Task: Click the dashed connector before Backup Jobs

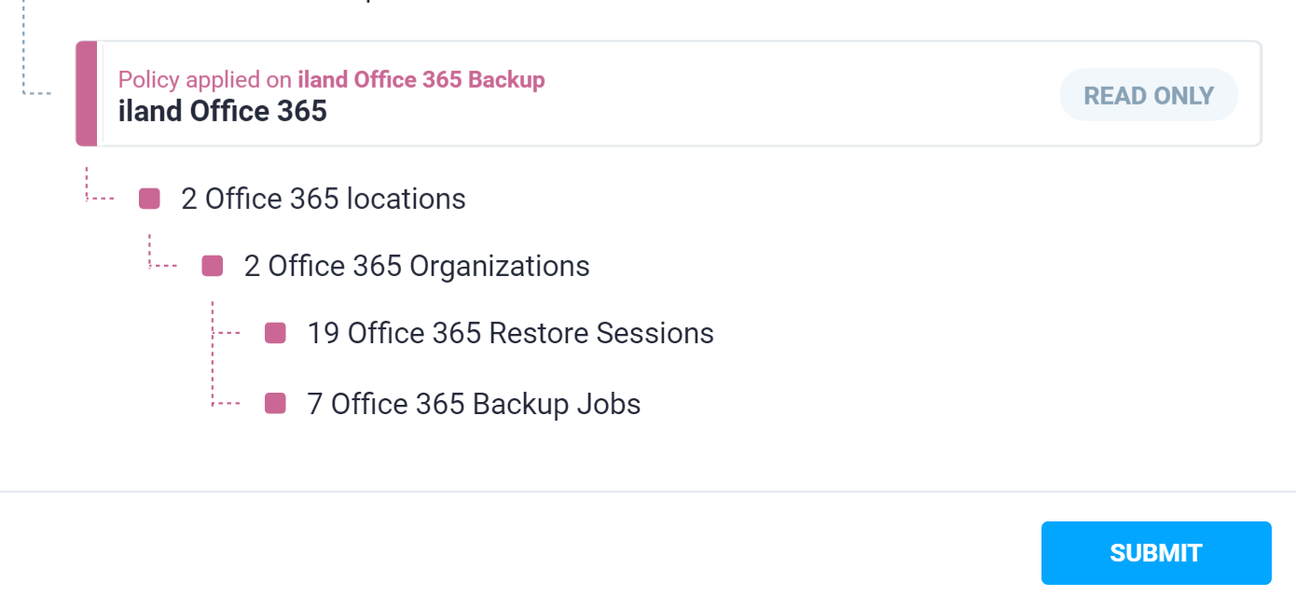Action: point(227,403)
